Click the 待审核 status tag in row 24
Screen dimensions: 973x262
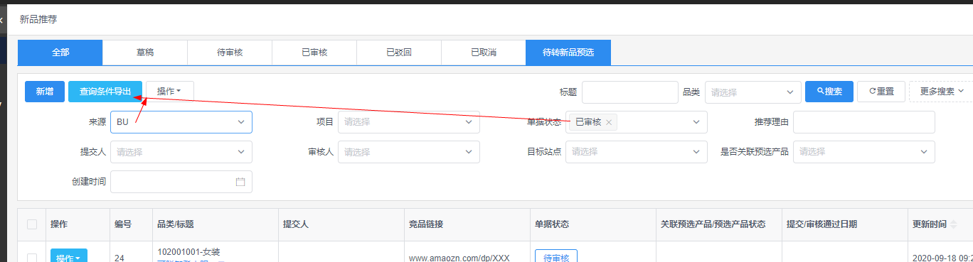tap(556, 256)
